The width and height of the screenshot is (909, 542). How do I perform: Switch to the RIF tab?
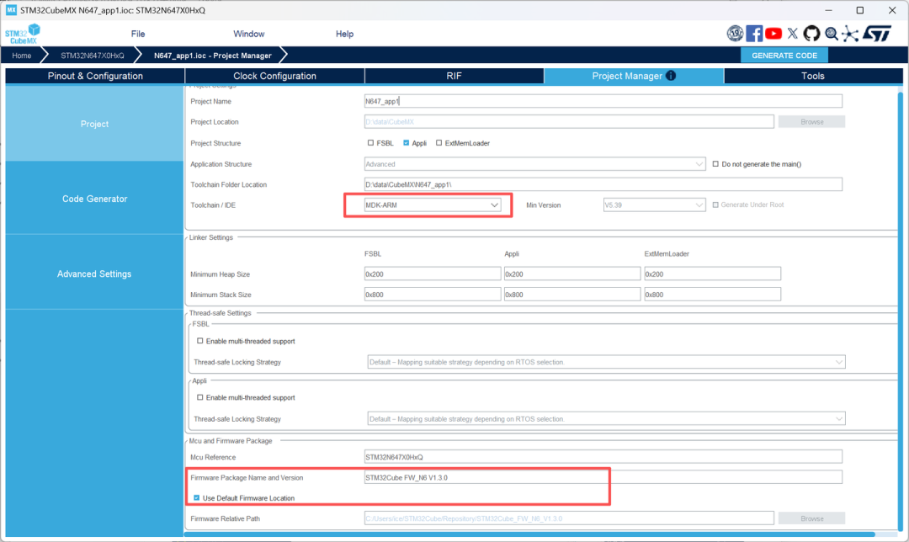454,76
